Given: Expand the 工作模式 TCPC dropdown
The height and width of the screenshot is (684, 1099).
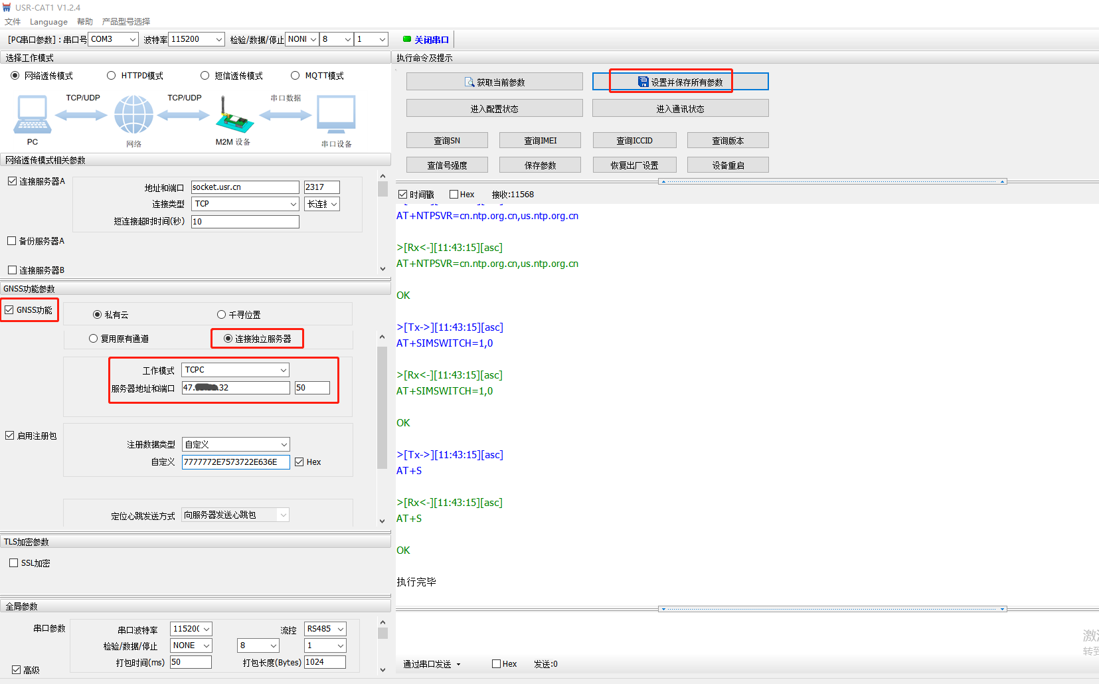Looking at the screenshot, I should (283, 370).
